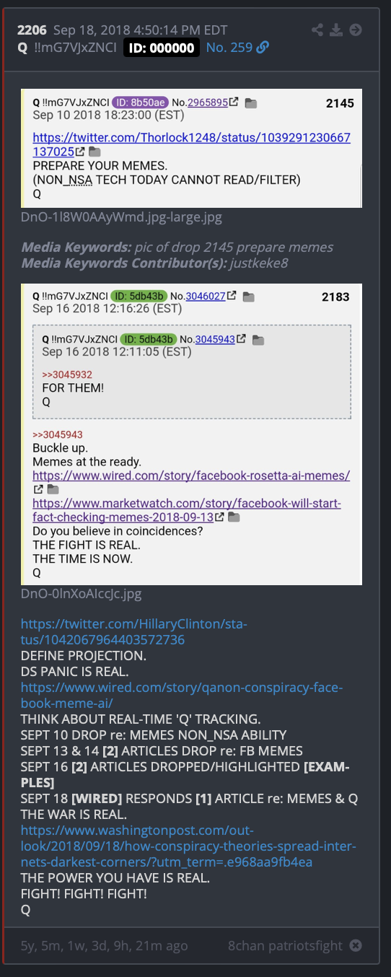
Task: Open the Thorlock1248 twitter link in image
Action: (191, 144)
